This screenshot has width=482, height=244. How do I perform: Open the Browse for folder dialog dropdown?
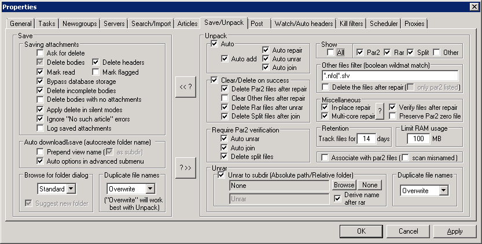(x=72, y=188)
